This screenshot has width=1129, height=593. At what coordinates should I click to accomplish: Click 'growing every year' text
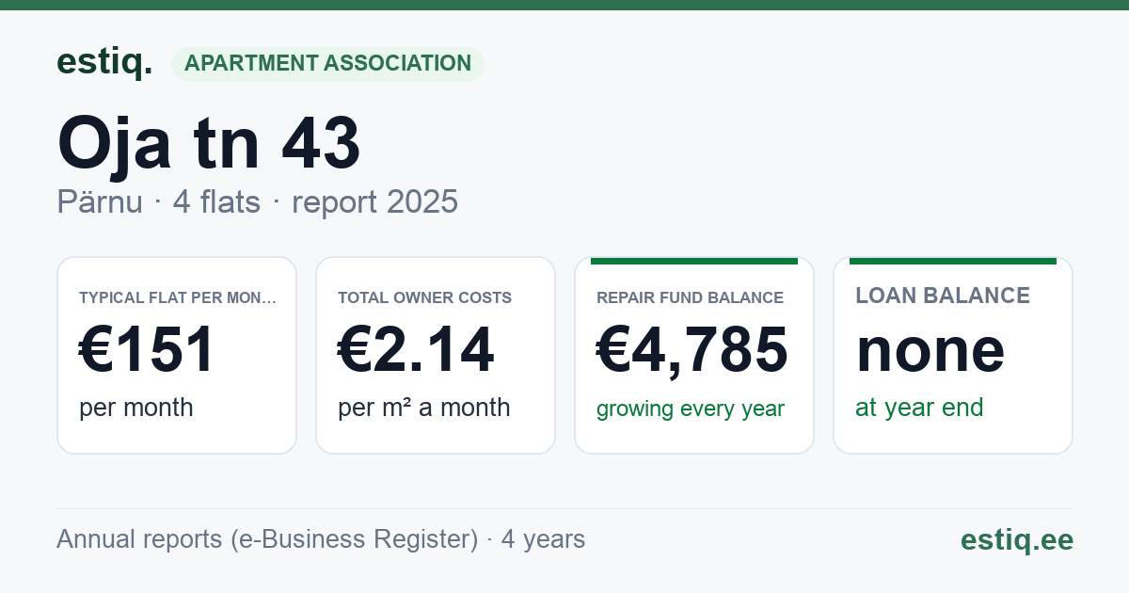tap(691, 409)
